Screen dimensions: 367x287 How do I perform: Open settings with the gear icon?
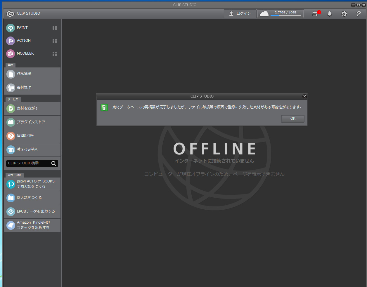click(x=344, y=14)
